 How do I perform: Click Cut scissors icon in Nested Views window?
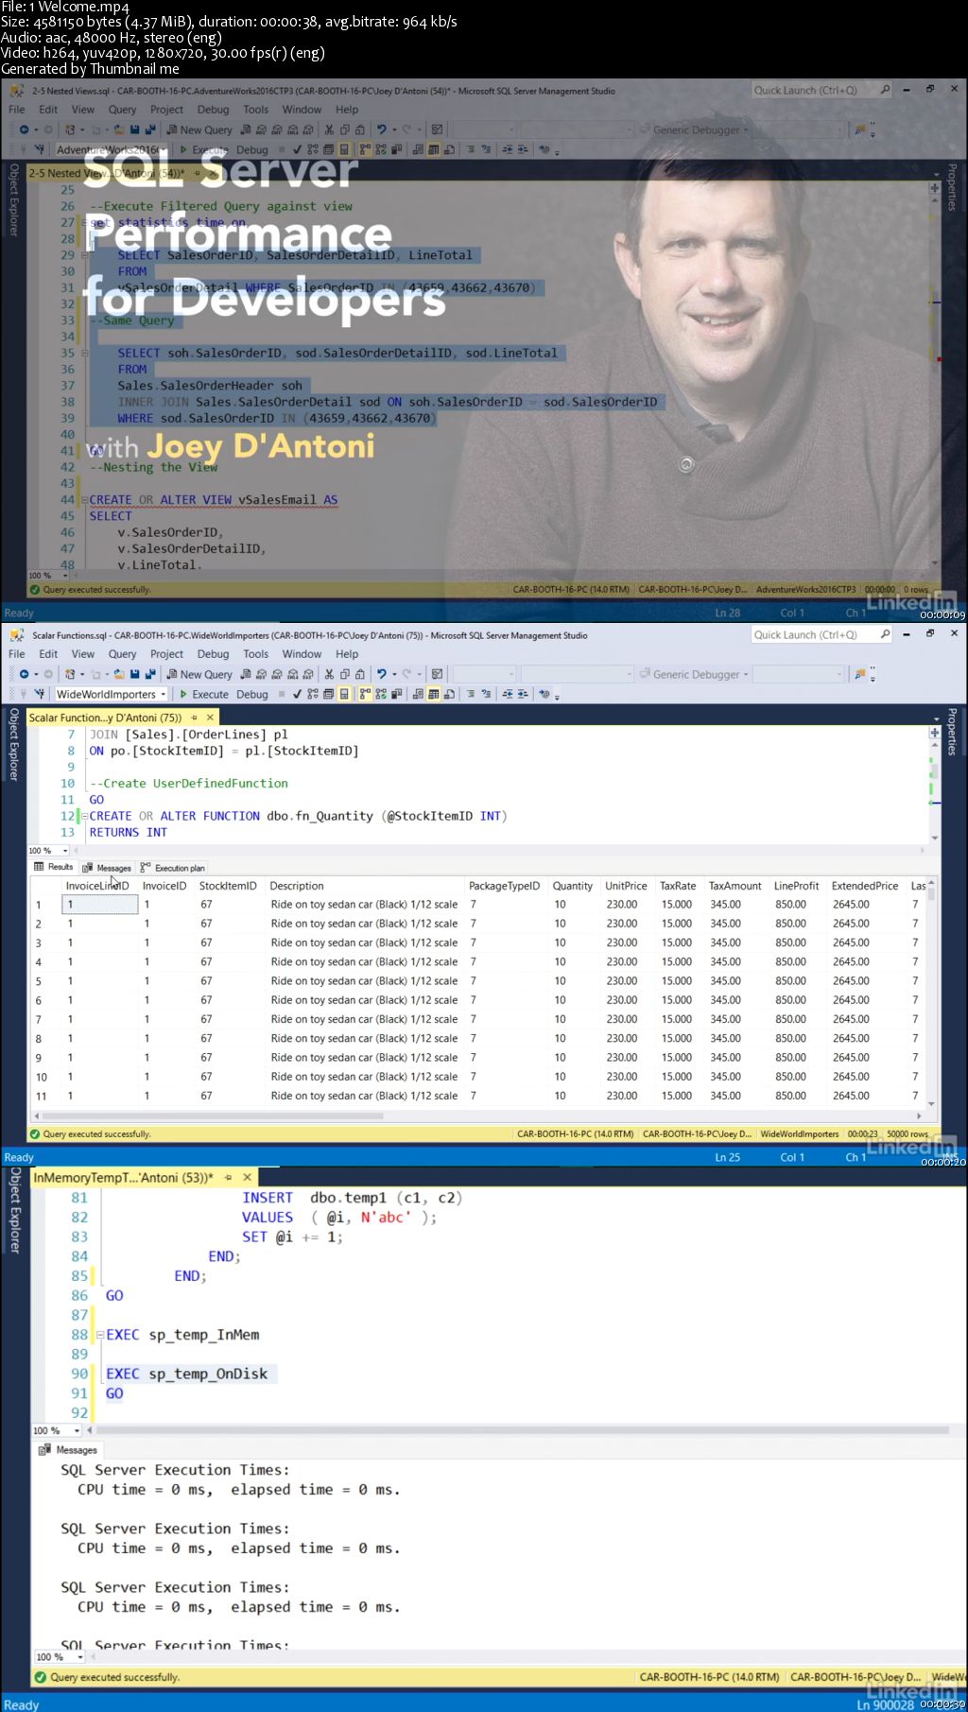[x=329, y=130]
